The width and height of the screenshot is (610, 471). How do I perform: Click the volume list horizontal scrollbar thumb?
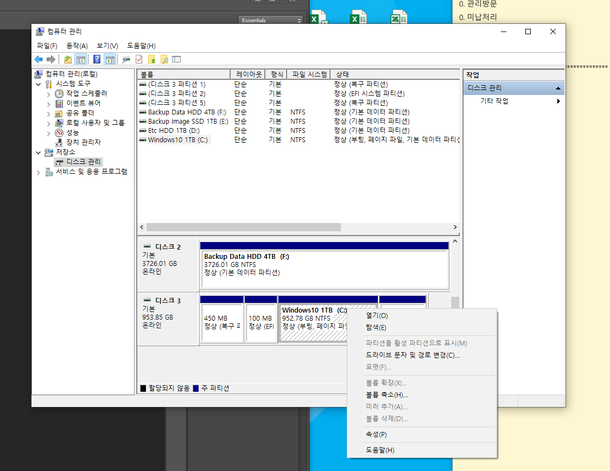[244, 227]
